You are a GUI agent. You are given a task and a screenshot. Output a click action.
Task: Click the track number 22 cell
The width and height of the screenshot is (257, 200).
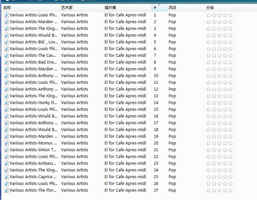(x=156, y=156)
